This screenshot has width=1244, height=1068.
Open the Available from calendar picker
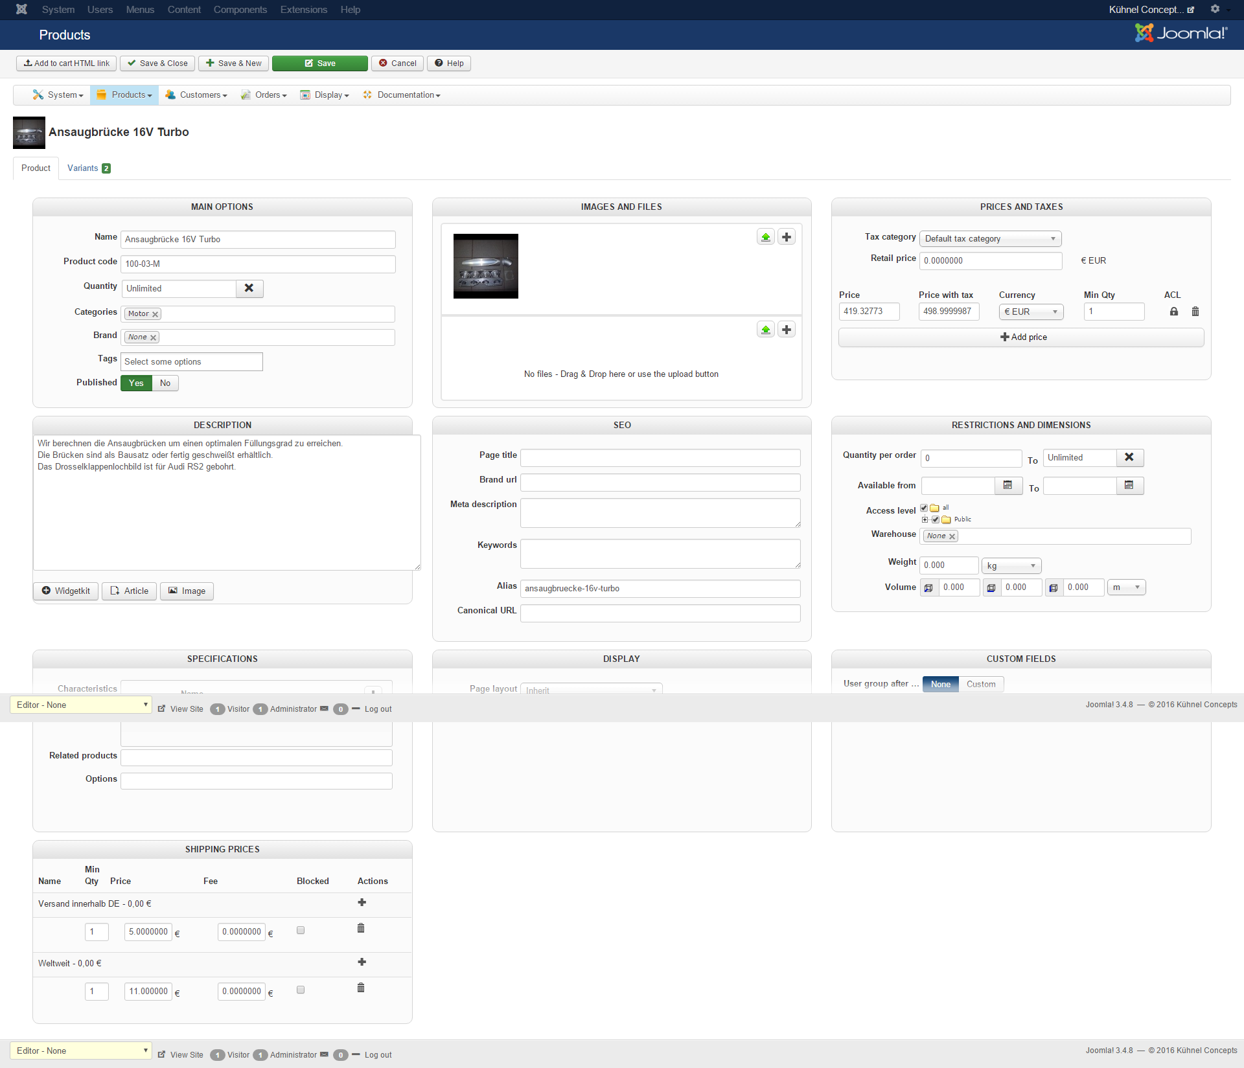(1008, 485)
